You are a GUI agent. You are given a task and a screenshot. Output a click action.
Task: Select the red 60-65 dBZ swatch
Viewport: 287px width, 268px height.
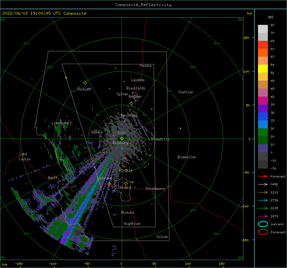263,45
